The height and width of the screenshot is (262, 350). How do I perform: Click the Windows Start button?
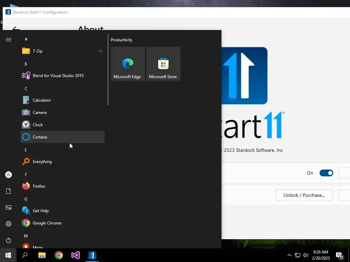(x=8, y=255)
